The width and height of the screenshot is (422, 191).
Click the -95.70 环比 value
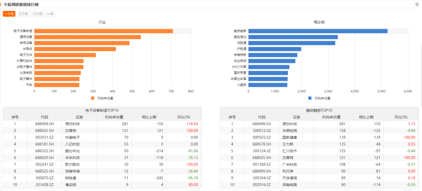coord(192,178)
